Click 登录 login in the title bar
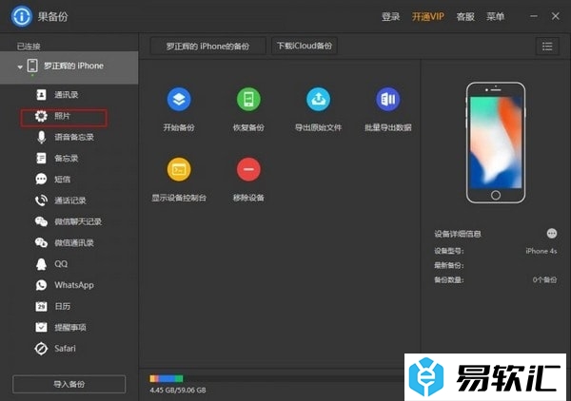571x401 pixels. (391, 17)
